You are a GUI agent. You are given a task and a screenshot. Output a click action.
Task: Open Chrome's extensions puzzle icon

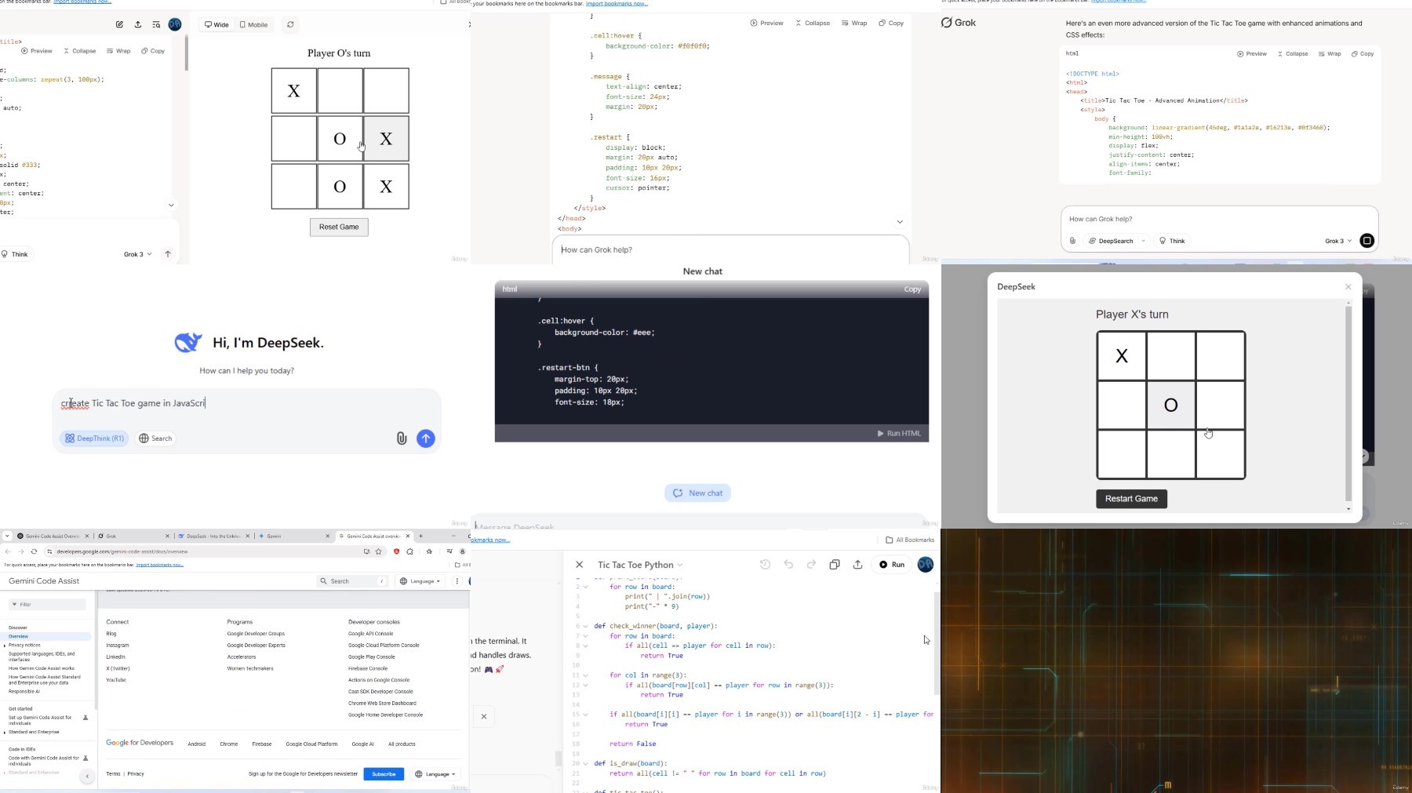tap(409, 551)
